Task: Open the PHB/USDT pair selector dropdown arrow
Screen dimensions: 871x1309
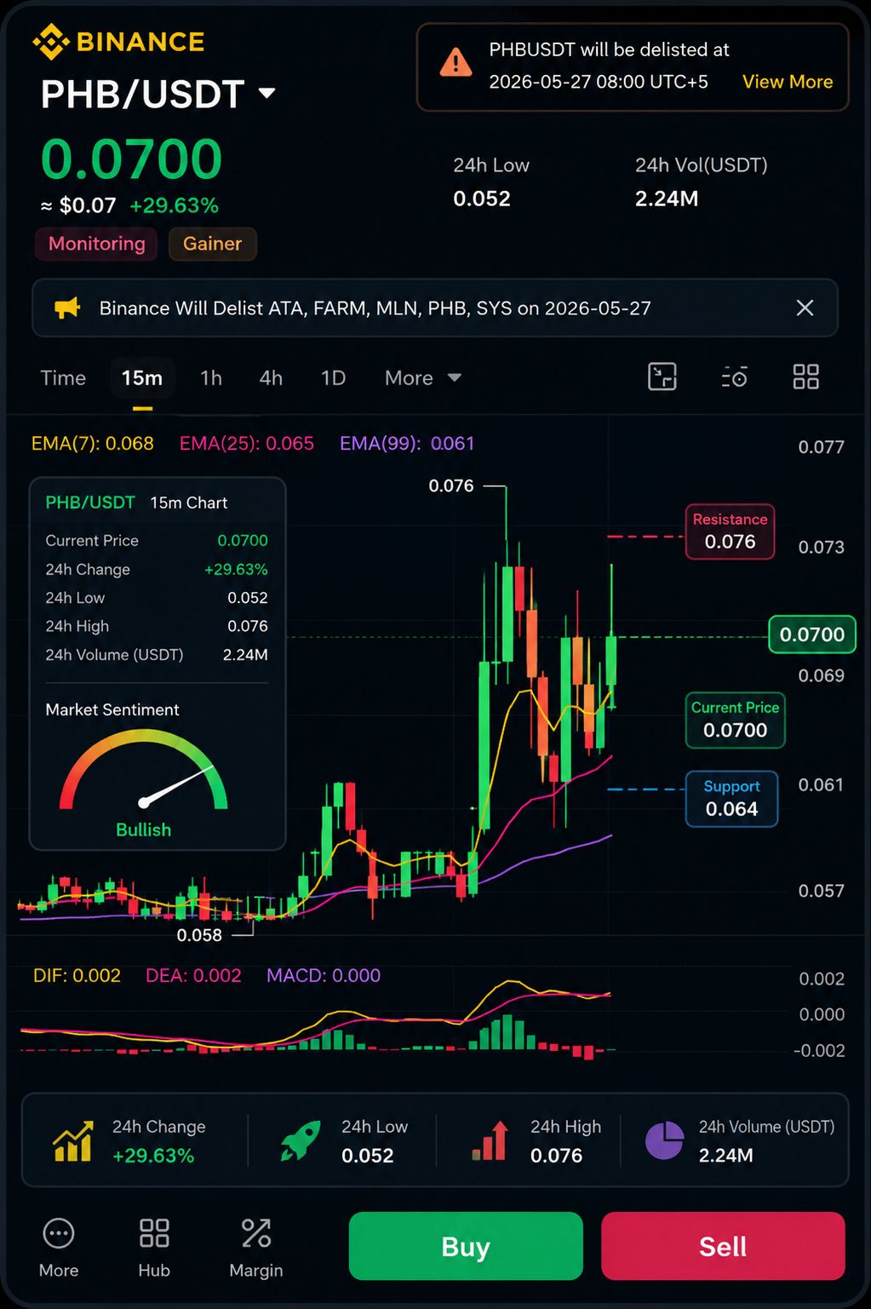Action: click(x=267, y=93)
